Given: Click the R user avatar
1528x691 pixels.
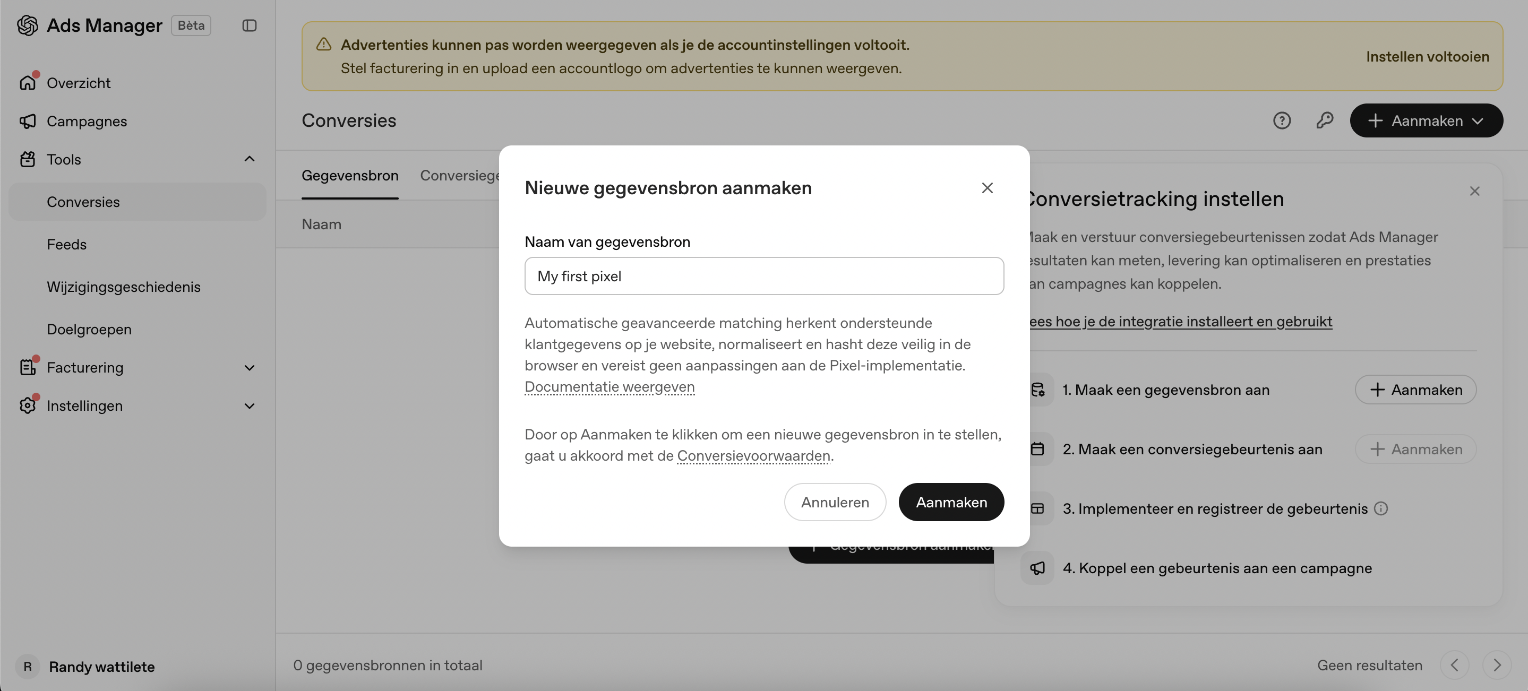Looking at the screenshot, I should [27, 666].
